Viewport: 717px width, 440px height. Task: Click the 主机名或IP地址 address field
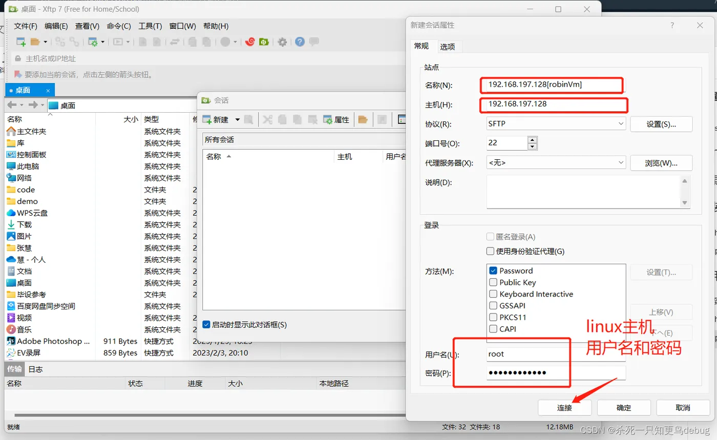pos(207,58)
